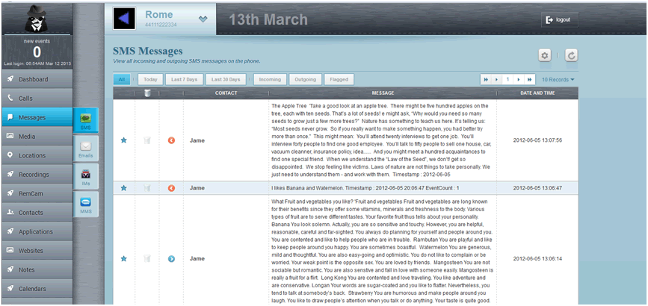Click the trash icon in table header
This screenshot has width=648, height=306.
click(x=147, y=93)
